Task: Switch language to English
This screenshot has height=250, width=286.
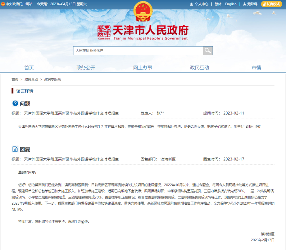Action: coord(231,4)
